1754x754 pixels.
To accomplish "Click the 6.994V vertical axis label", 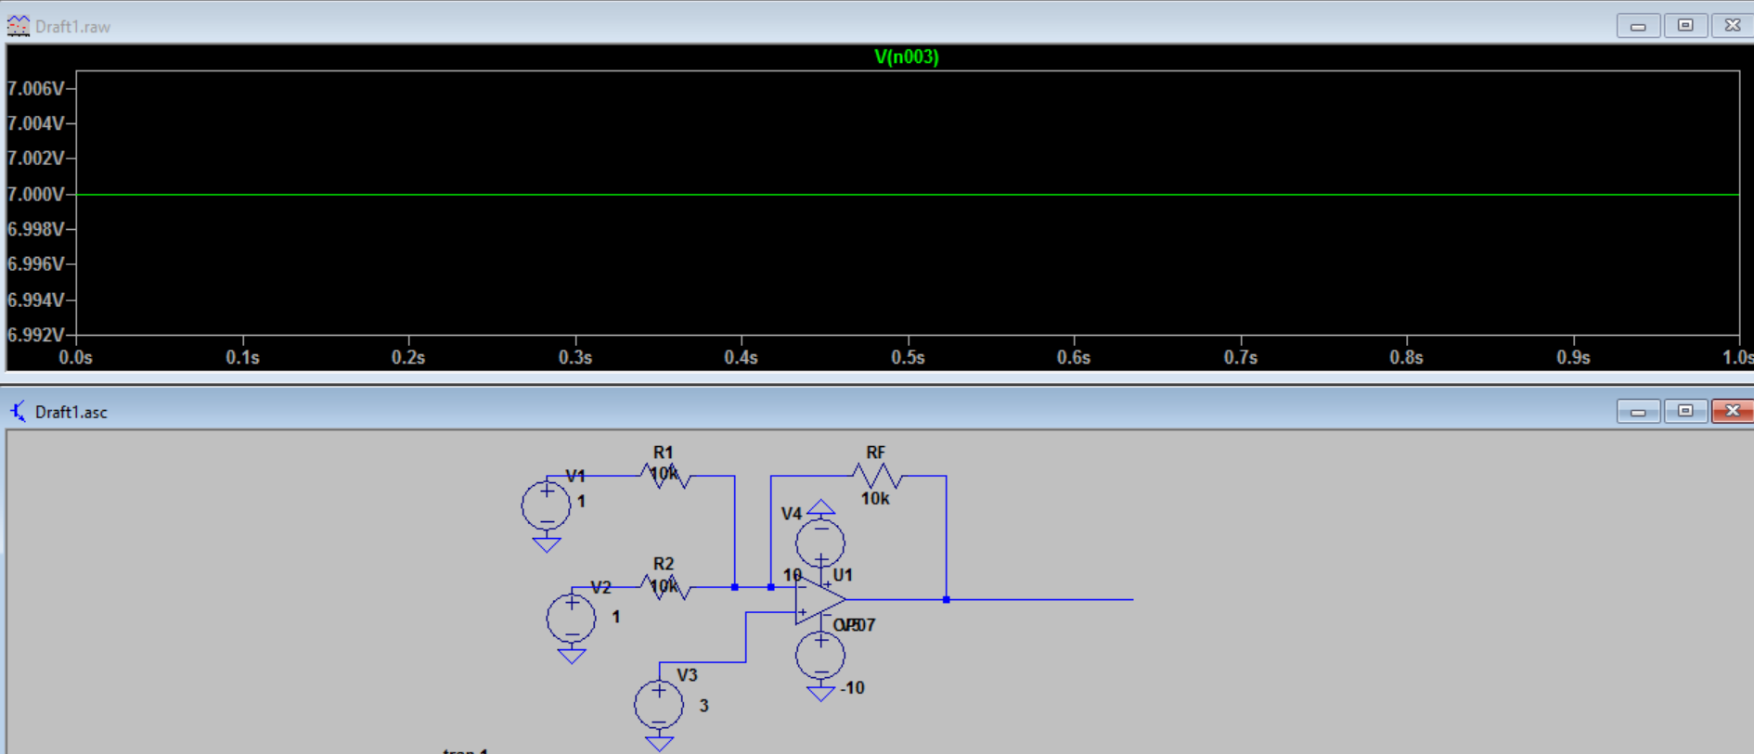I will point(36,300).
